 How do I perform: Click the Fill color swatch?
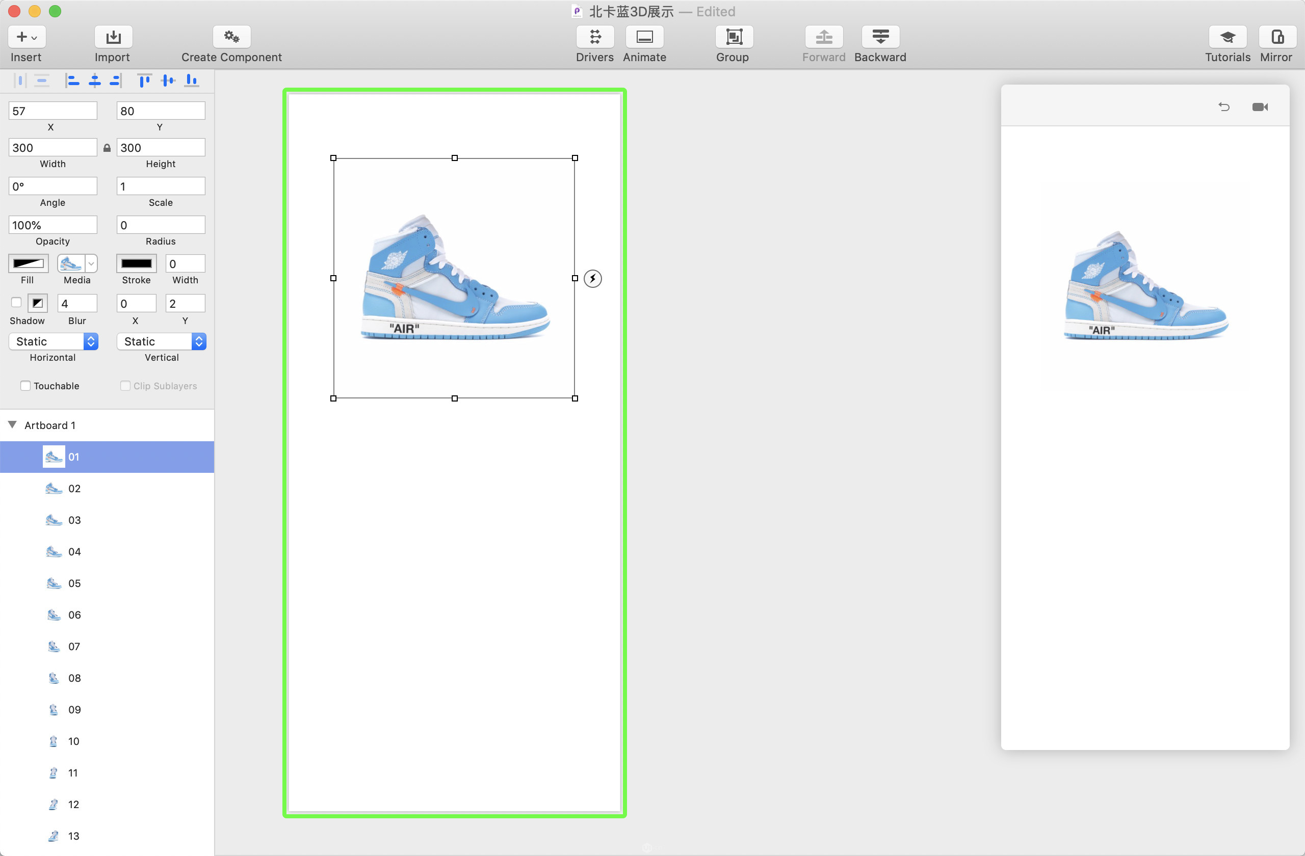click(29, 263)
